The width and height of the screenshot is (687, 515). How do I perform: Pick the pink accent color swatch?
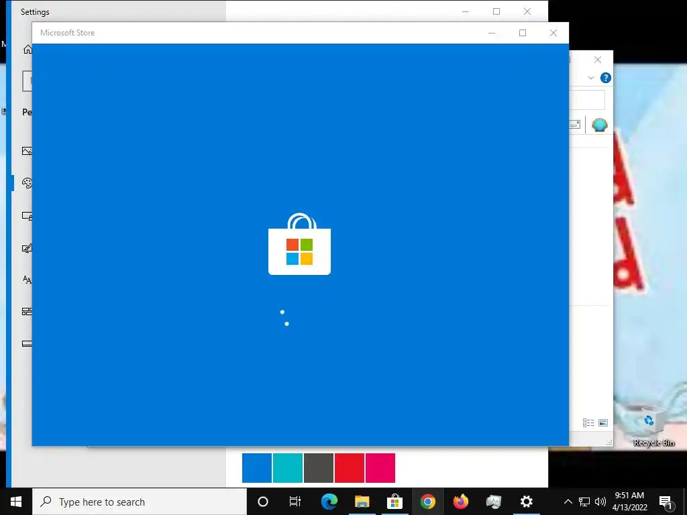click(x=380, y=468)
